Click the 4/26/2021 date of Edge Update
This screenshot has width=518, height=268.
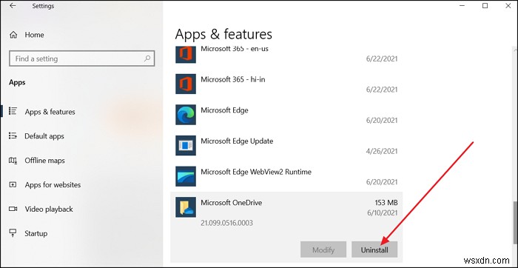[382, 151]
